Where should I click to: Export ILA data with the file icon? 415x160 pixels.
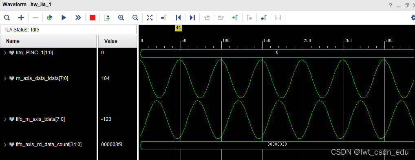coord(107,18)
